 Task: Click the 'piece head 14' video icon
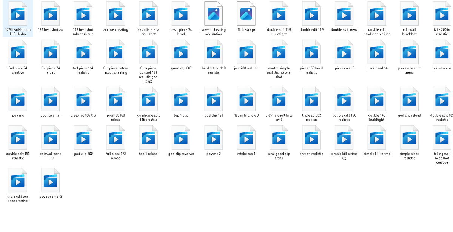pyautogui.click(x=377, y=52)
